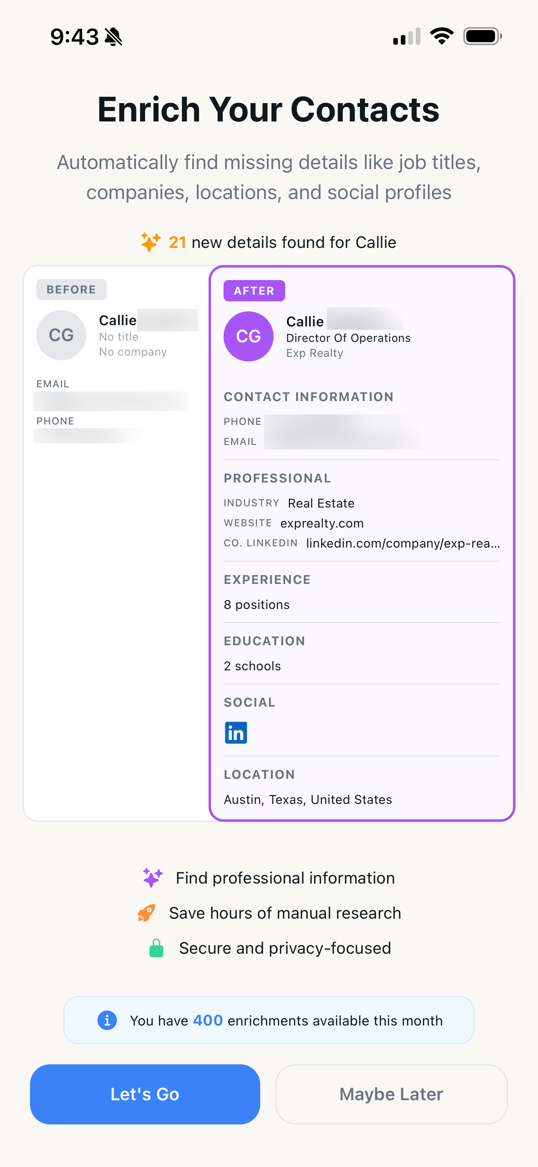The width and height of the screenshot is (538, 1167).
Task: Click the EMAIL label in Before card
Action: tap(53, 384)
